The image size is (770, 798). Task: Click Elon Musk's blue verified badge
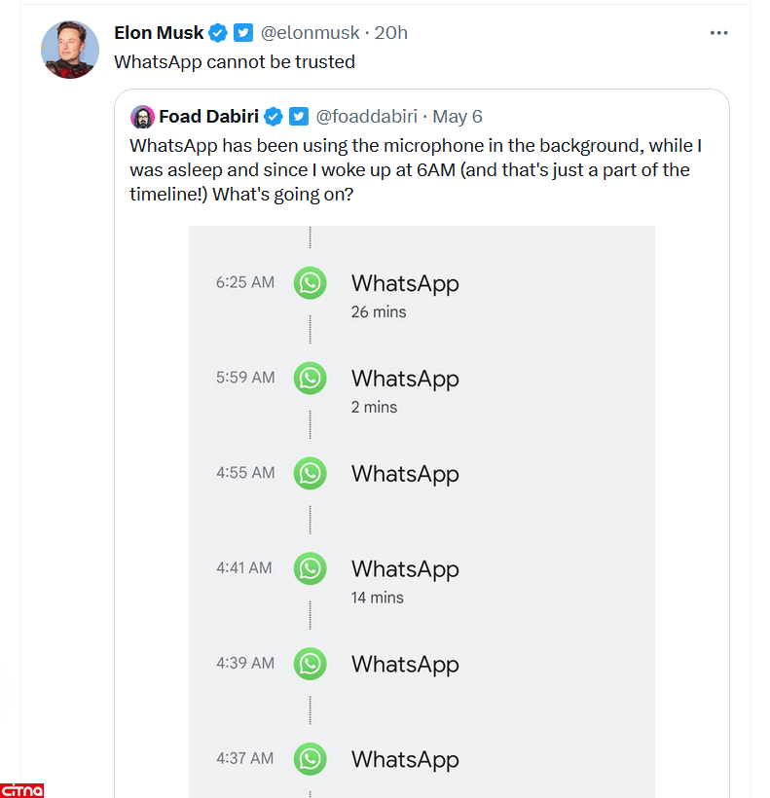[x=218, y=33]
